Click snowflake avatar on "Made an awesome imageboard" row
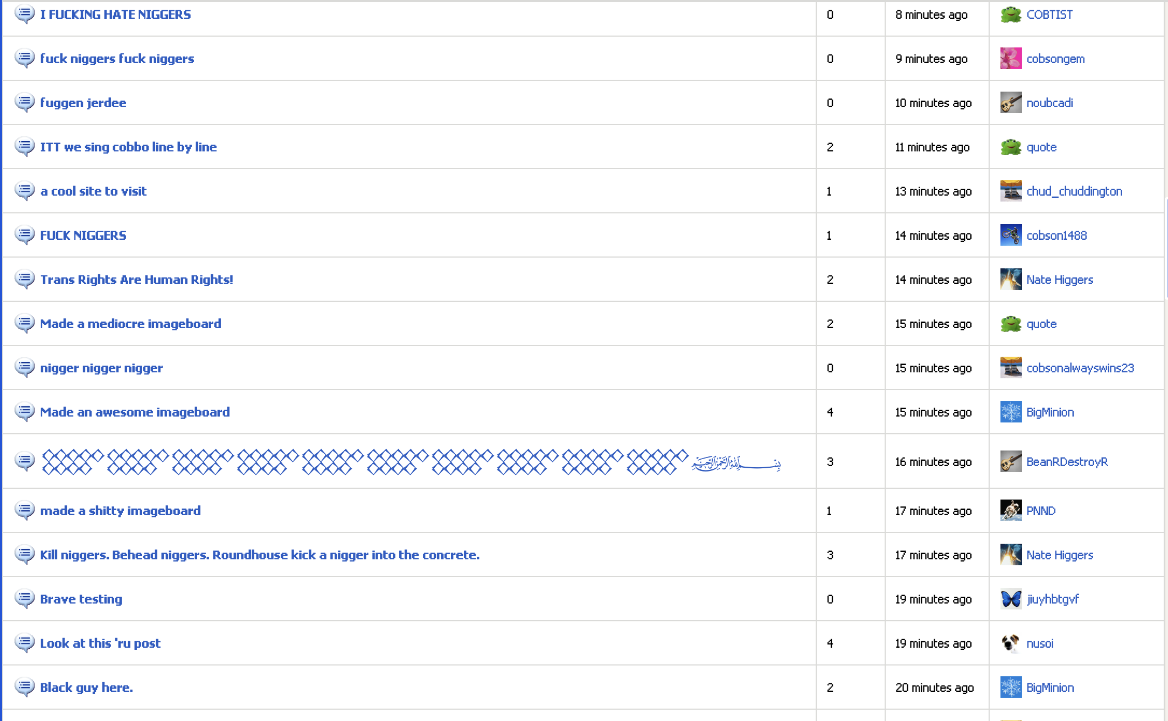 point(1011,412)
